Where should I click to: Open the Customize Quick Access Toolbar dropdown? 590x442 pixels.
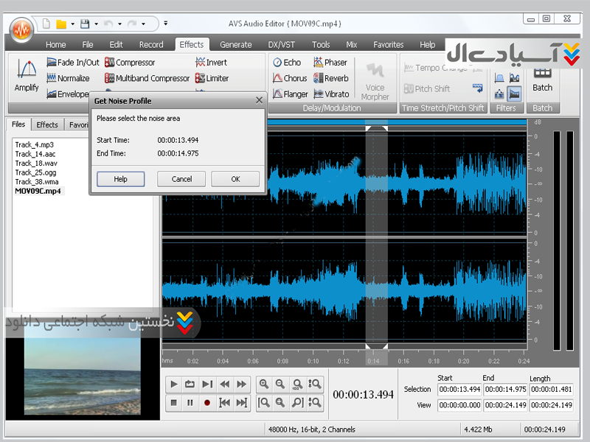pyautogui.click(x=166, y=24)
